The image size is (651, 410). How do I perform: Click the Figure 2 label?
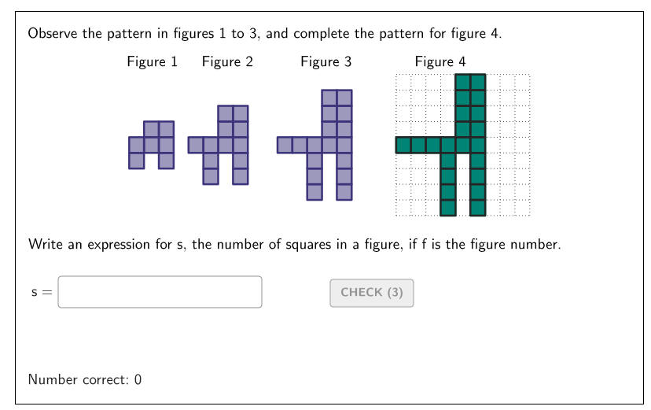click(x=227, y=61)
